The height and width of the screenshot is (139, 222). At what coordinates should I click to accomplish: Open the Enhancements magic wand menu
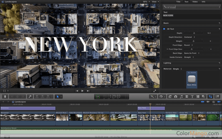[153, 96]
